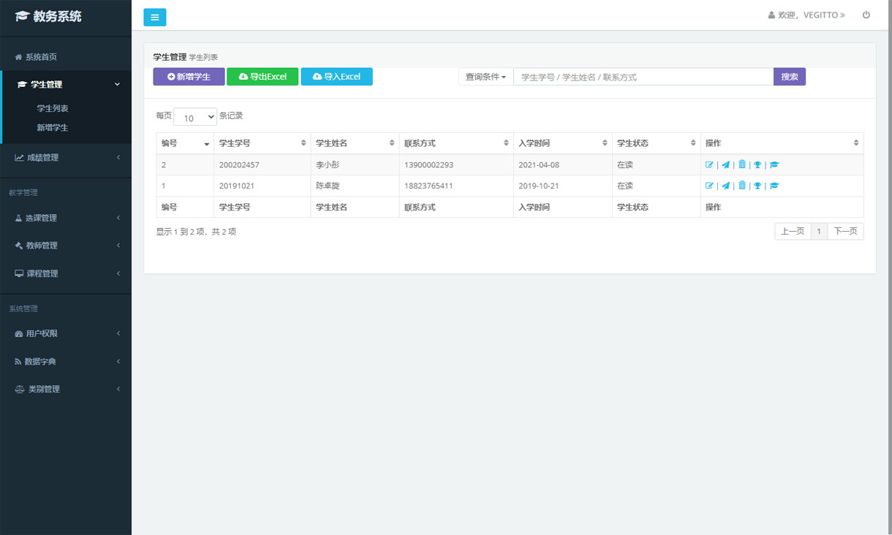The height and width of the screenshot is (535, 892).
Task: Click the 下一页 pagination button
Action: point(845,232)
